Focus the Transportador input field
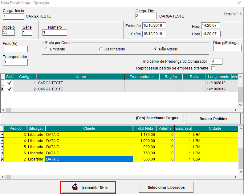 pyautogui.click(x=15, y=62)
